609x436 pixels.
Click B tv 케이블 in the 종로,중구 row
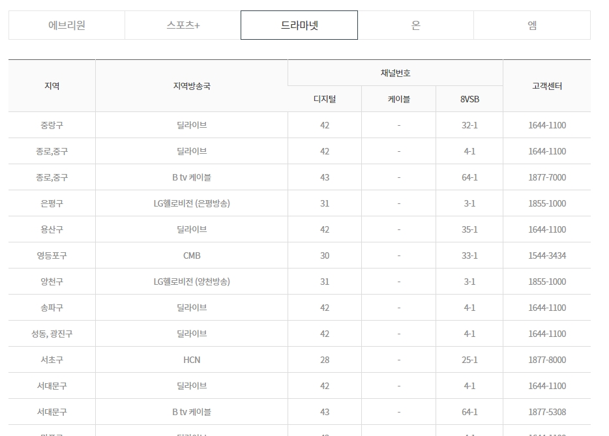tap(191, 177)
